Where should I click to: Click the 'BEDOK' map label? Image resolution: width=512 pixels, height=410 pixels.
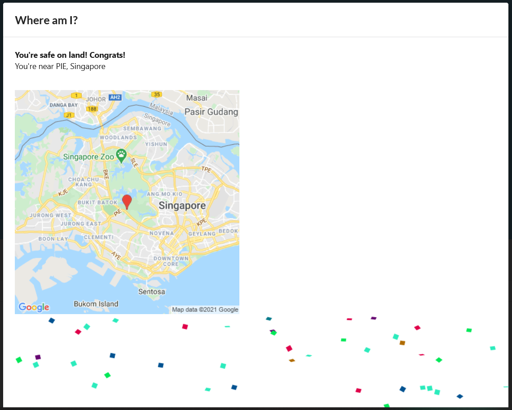pos(228,231)
